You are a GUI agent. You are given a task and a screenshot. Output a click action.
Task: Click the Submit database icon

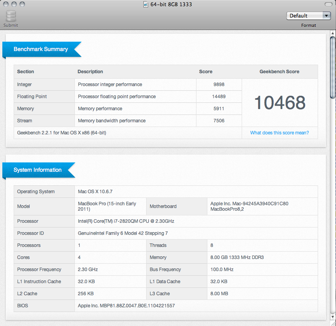point(11,16)
